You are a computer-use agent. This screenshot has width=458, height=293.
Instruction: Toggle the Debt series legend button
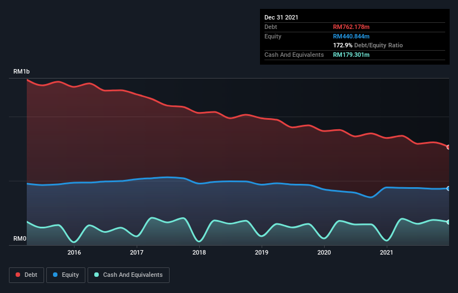[x=26, y=275]
